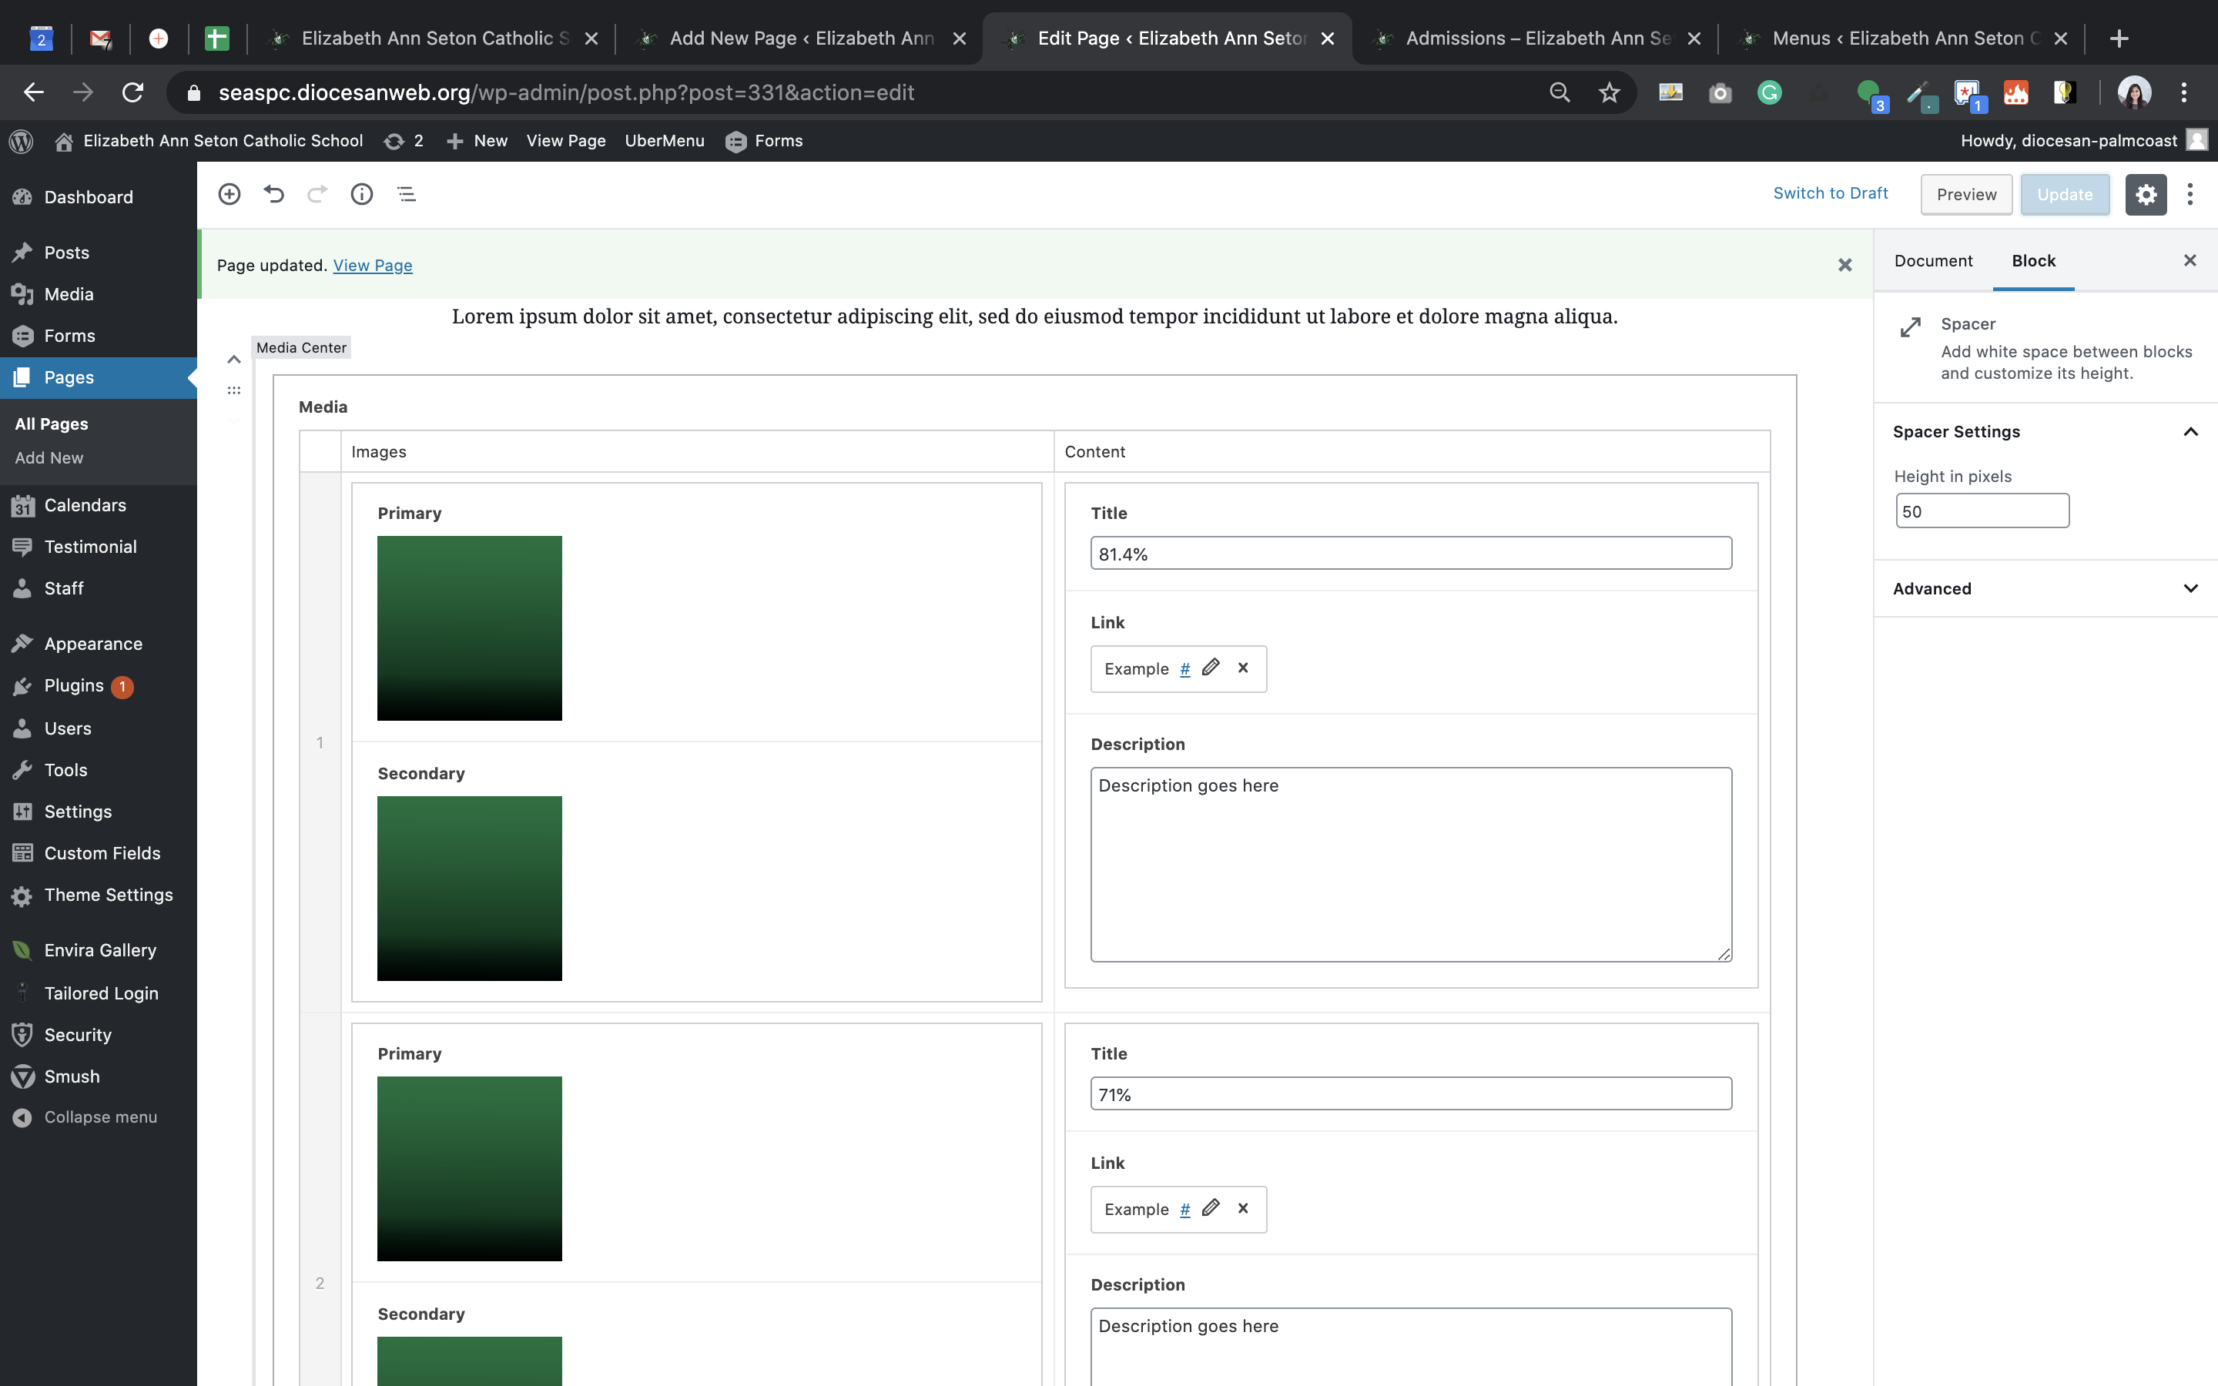Image resolution: width=2218 pixels, height=1386 pixels.
Task: Open the content structure info icon
Action: tap(362, 194)
